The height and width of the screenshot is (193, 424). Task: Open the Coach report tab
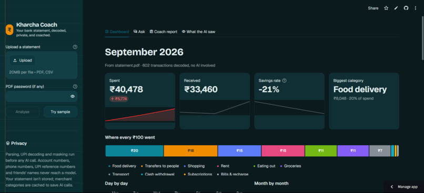(163, 32)
